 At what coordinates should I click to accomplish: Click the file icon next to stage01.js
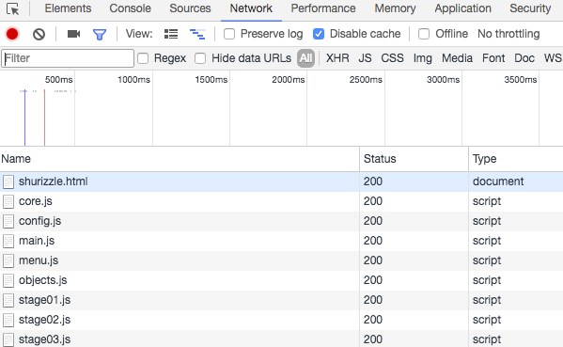tap(8, 300)
